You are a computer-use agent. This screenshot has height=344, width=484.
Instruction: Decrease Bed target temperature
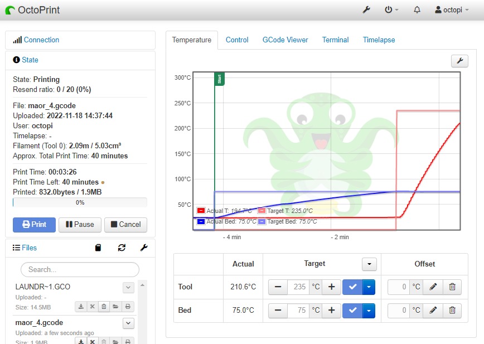278,311
